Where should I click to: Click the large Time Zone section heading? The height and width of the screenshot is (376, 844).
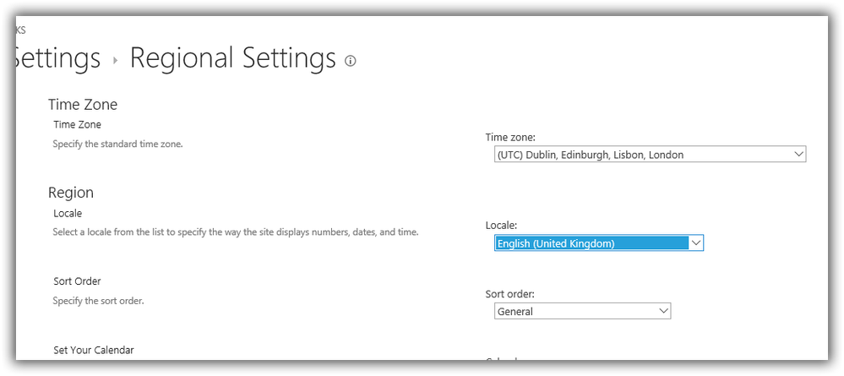tap(83, 105)
